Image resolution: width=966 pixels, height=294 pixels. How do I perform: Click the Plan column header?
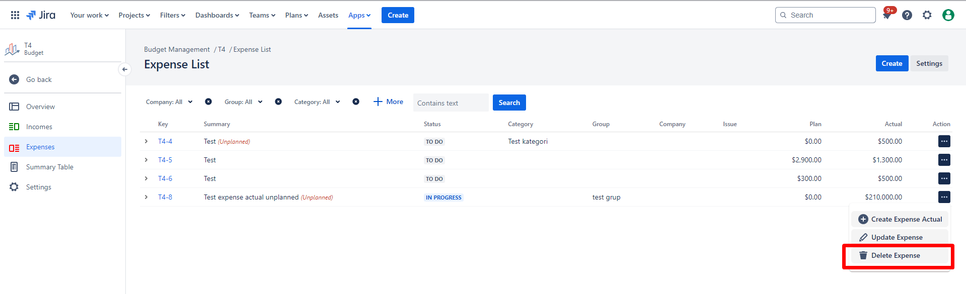[815, 124]
